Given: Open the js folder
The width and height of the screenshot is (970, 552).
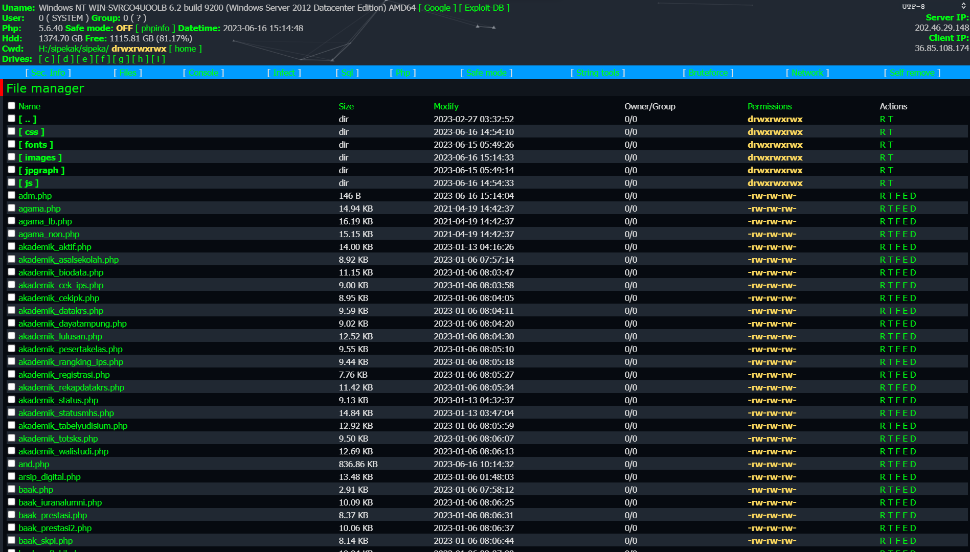Looking at the screenshot, I should pos(29,183).
